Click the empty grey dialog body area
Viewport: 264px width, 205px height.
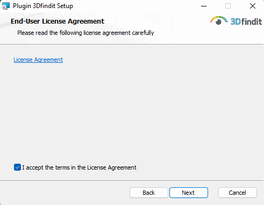click(132, 111)
